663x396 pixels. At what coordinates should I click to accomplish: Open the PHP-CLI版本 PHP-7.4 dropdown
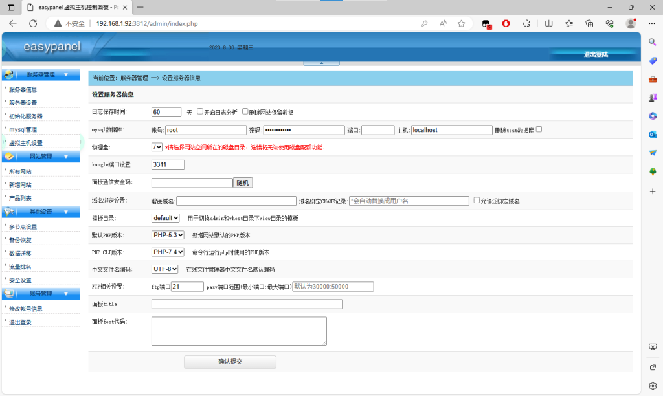tap(168, 252)
